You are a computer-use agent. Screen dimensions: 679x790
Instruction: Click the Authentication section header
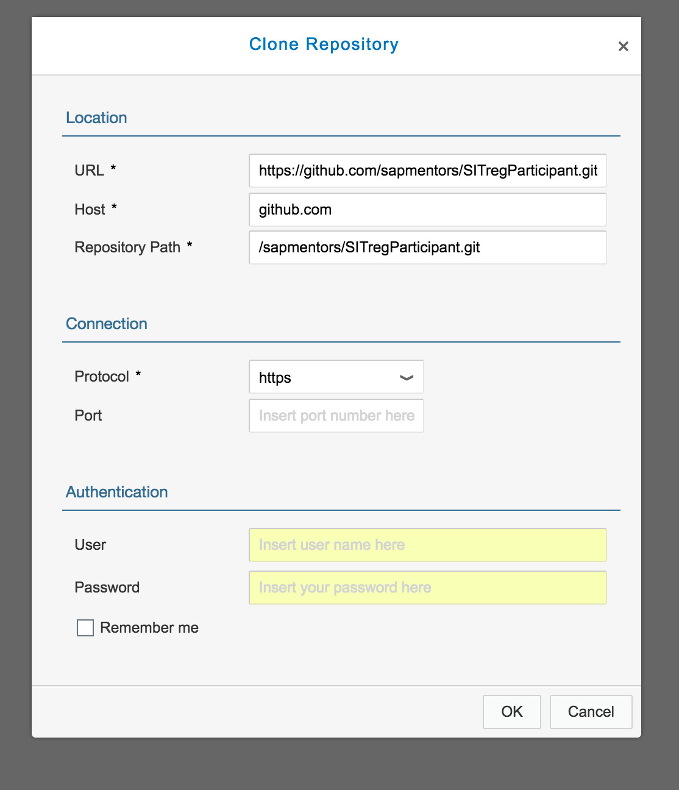pos(117,492)
